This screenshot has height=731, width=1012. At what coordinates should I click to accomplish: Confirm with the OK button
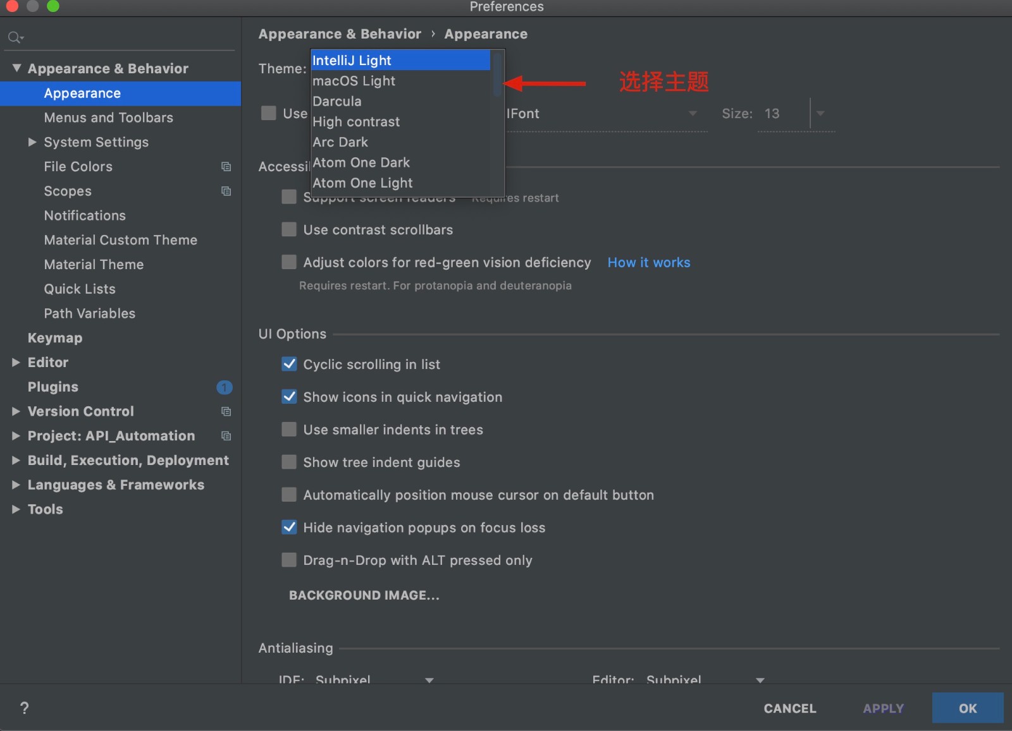pyautogui.click(x=968, y=708)
